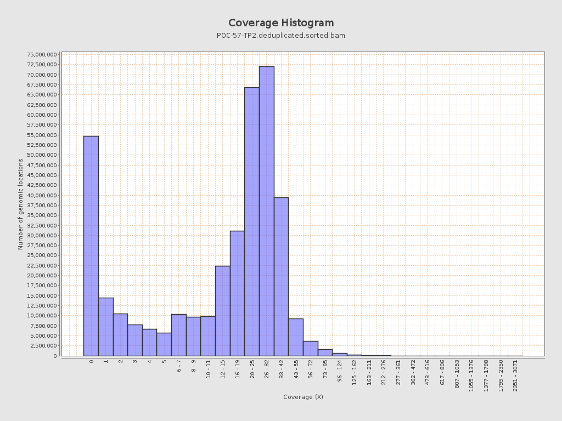
Task: Click the bar for coverage 8 - 9
Action: pyautogui.click(x=194, y=337)
